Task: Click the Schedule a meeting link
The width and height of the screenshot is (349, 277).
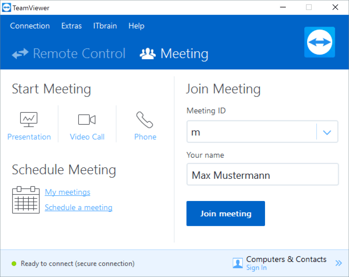Action: click(x=78, y=208)
